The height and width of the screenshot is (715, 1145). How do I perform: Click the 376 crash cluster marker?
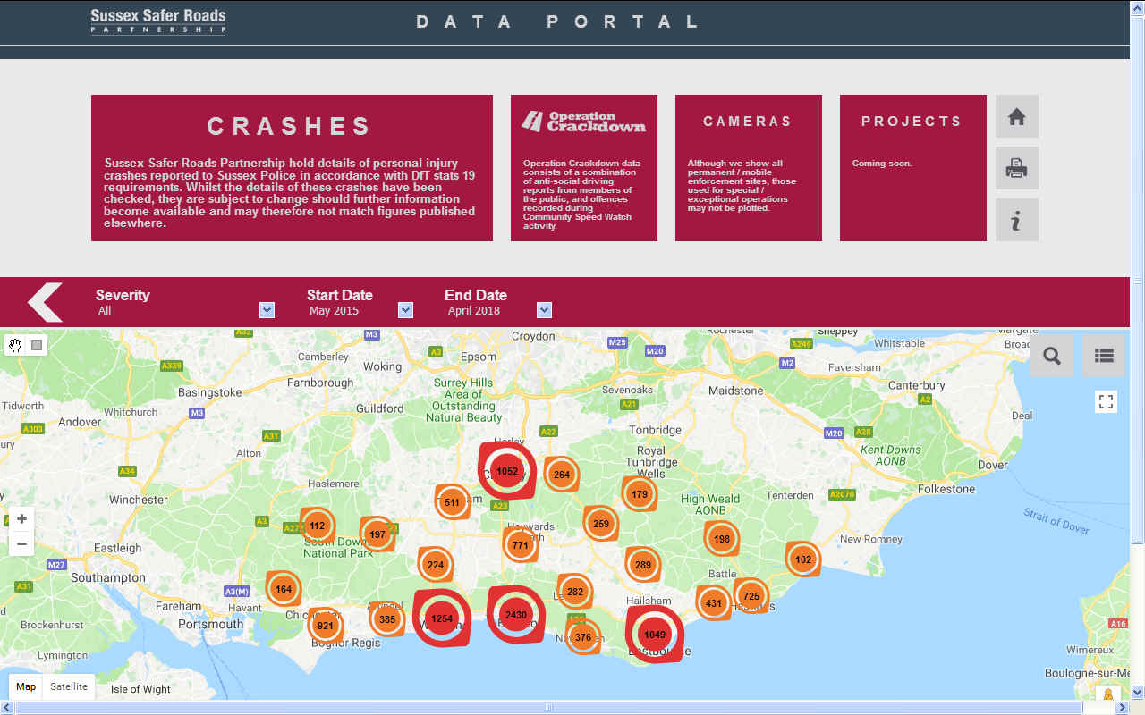coord(583,637)
